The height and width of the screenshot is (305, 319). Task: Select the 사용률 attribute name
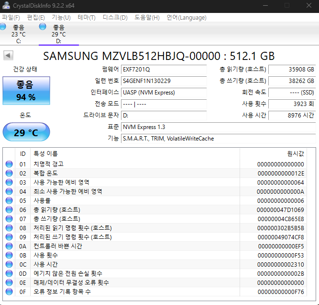[x=42, y=200]
